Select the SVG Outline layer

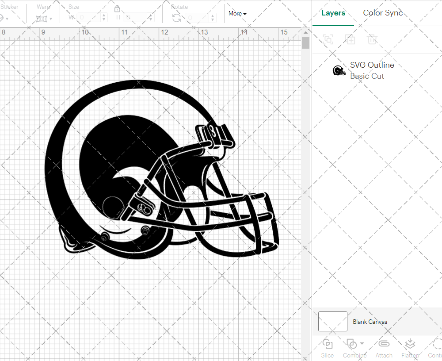[371, 70]
